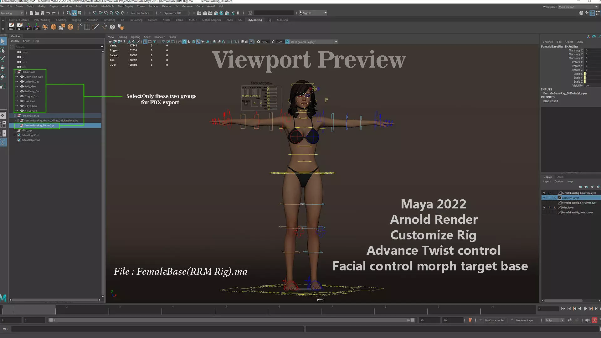Collapse the FemaleBaseRig group in Outliner

coord(15,115)
